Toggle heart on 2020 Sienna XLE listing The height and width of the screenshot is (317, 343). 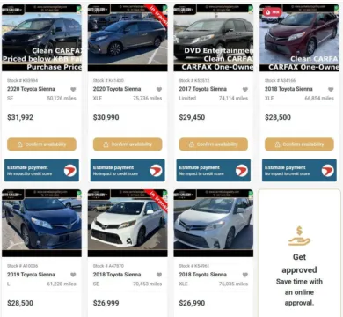(x=159, y=89)
